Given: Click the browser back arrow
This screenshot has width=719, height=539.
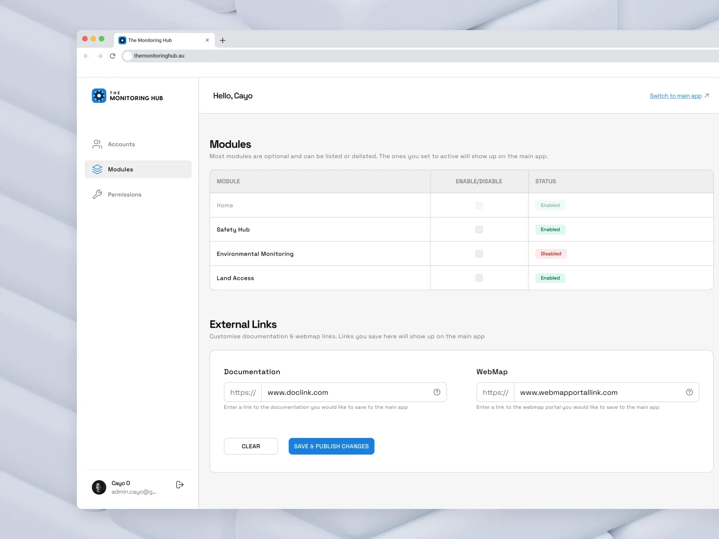Looking at the screenshot, I should coord(86,56).
